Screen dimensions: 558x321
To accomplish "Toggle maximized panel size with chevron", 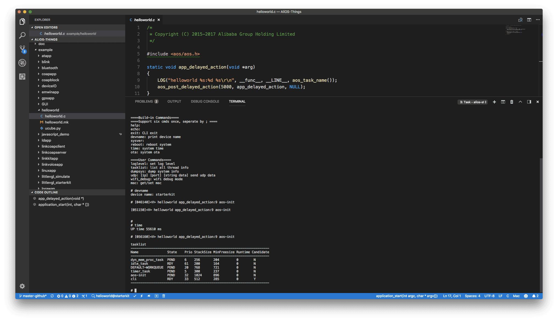I will tap(520, 102).
